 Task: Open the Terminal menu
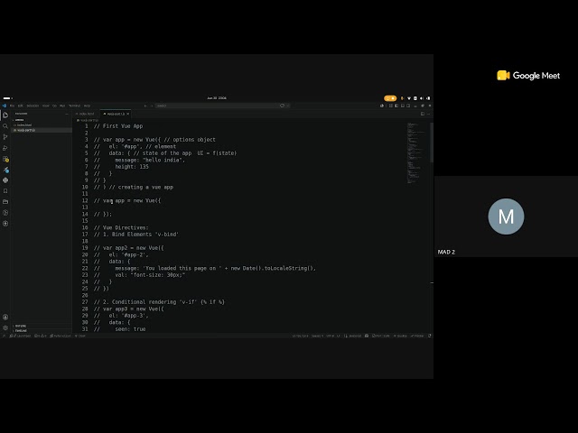[74, 106]
